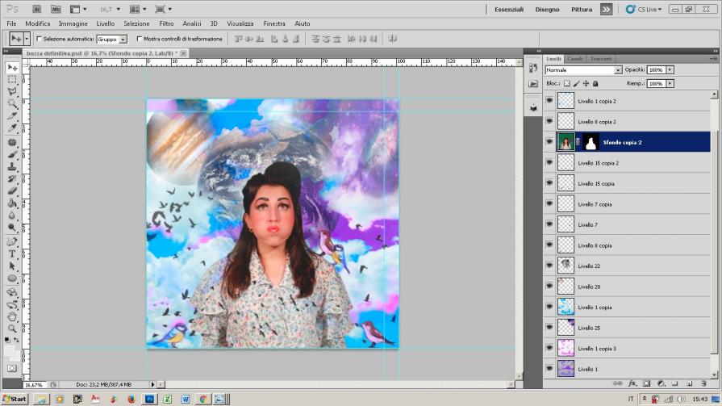Click the Windows Start button
This screenshot has width=722, height=406.
[15, 399]
